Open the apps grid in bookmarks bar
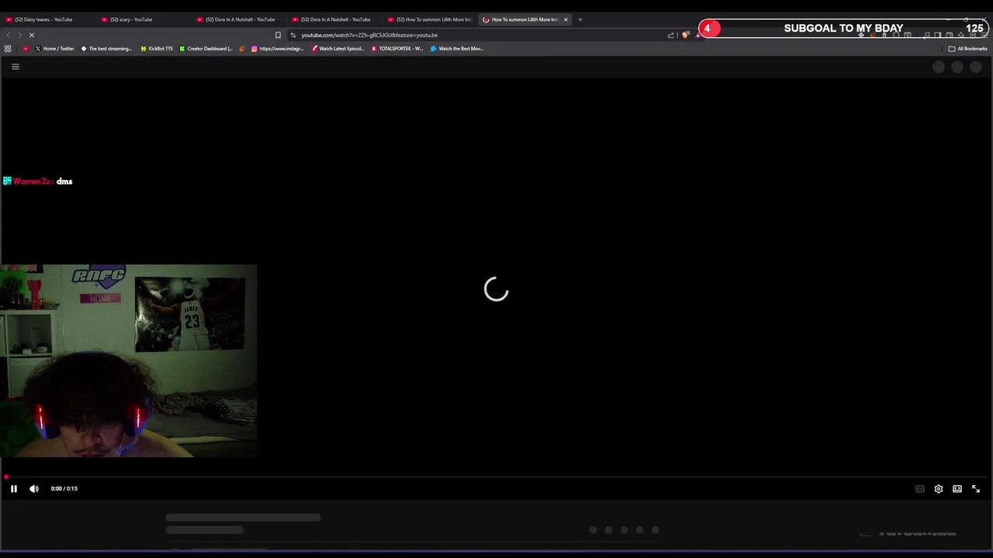 pyautogui.click(x=8, y=49)
